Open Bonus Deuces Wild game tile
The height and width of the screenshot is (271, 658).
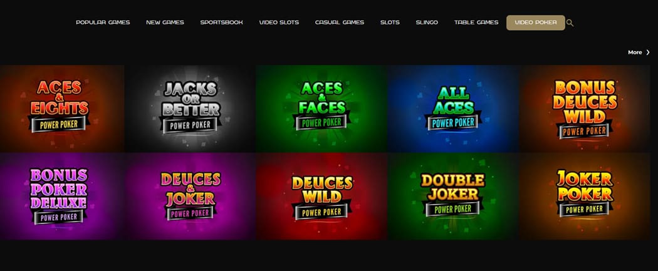tap(585, 108)
